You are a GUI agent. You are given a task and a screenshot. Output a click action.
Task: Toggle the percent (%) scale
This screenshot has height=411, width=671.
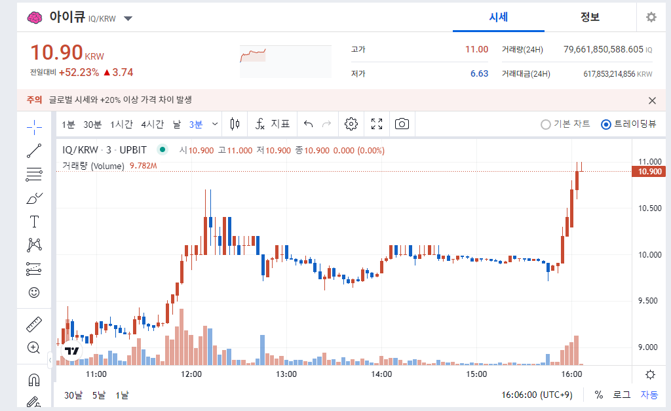pyautogui.click(x=599, y=395)
